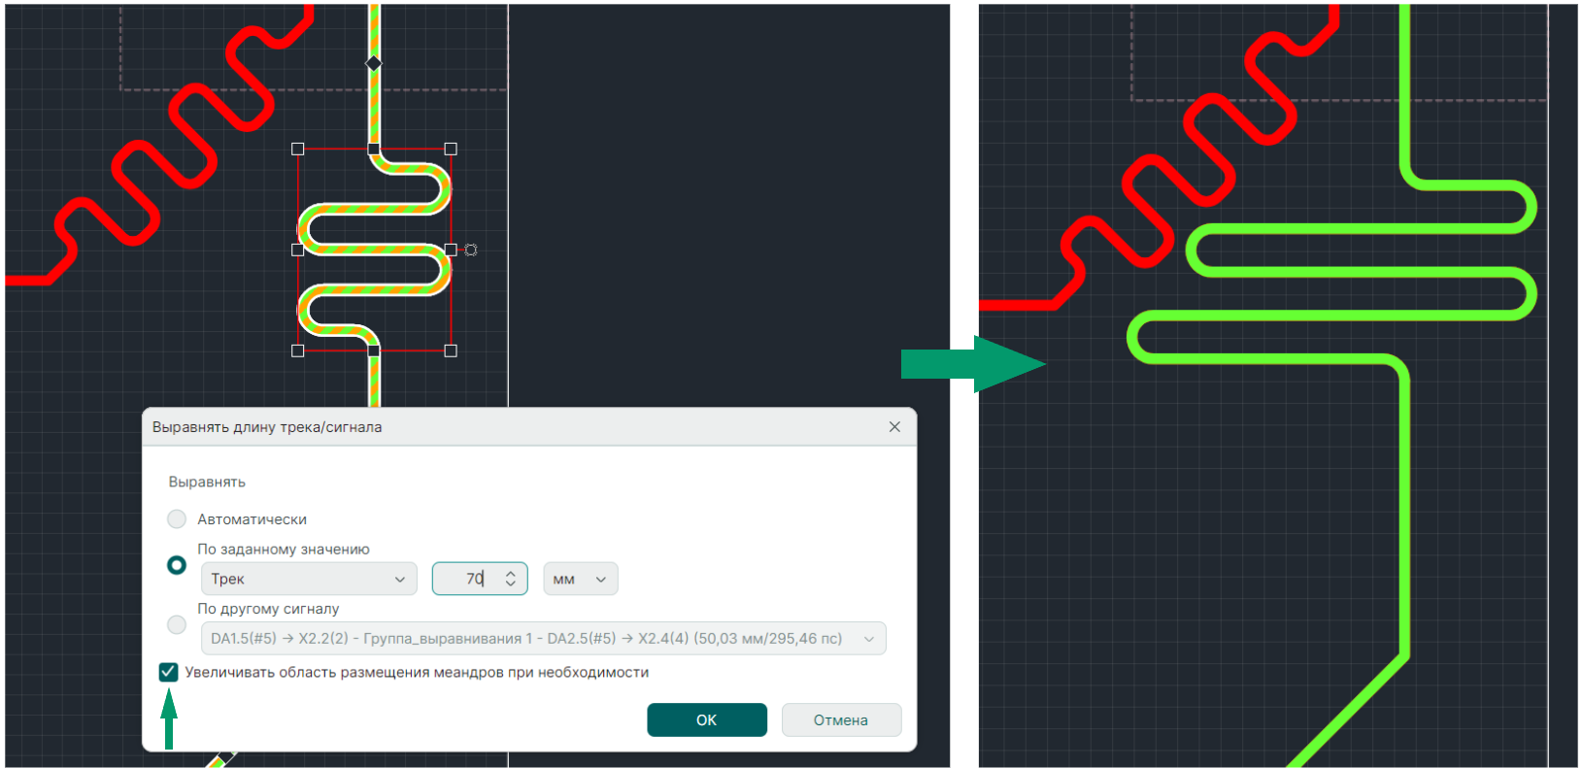This screenshot has height=768, width=1583.
Task: Increase the length value with the stepper arrows
Action: (x=511, y=573)
